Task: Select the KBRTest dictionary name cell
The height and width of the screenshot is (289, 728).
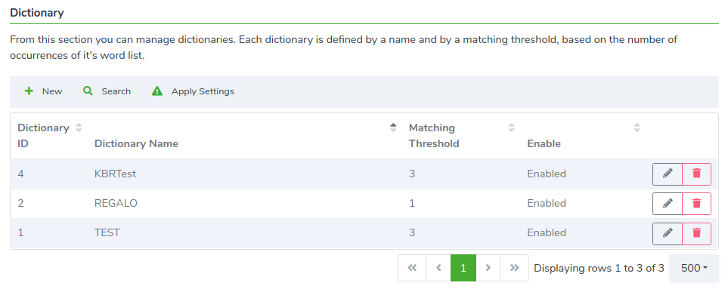Action: [x=115, y=174]
